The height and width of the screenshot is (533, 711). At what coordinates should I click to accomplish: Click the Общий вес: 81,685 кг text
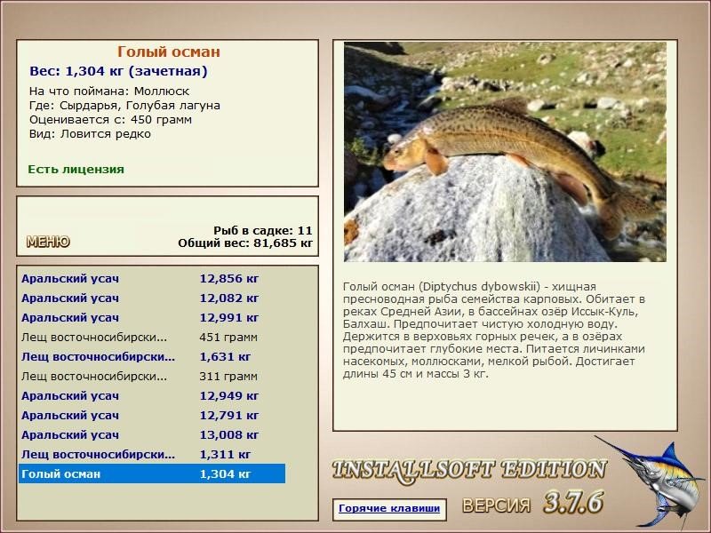click(x=245, y=243)
